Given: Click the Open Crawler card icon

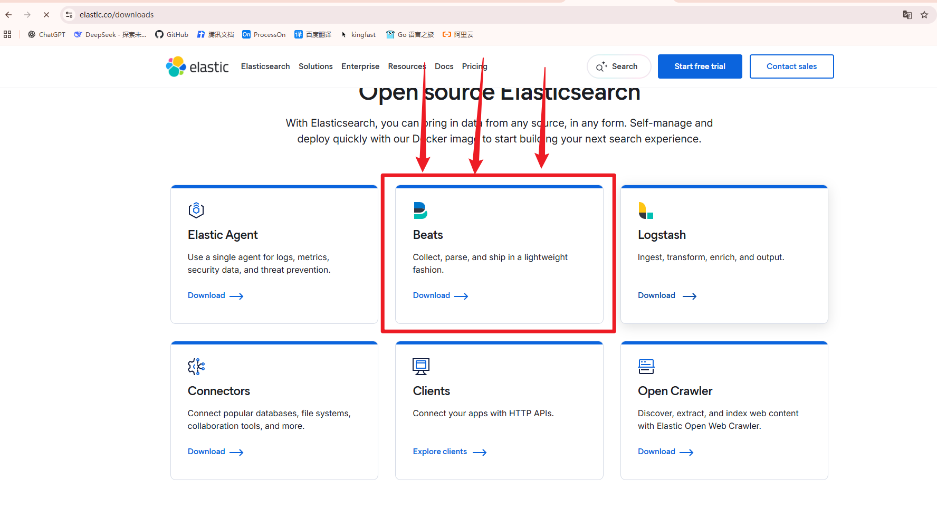Looking at the screenshot, I should click(646, 367).
